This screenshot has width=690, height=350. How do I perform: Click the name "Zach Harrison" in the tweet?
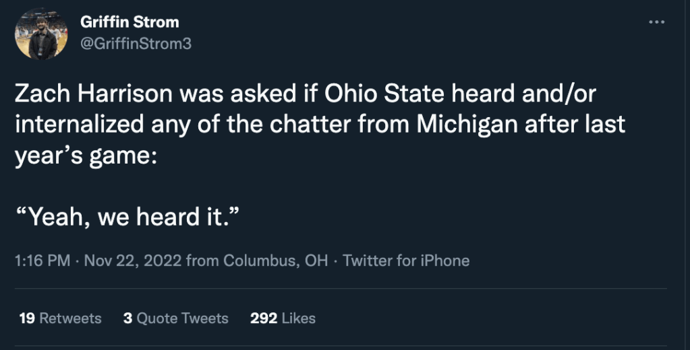point(93,95)
